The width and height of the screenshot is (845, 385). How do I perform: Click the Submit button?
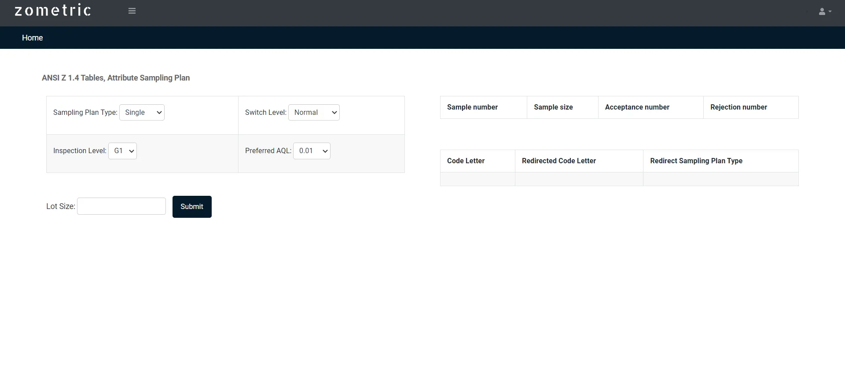[x=192, y=207]
